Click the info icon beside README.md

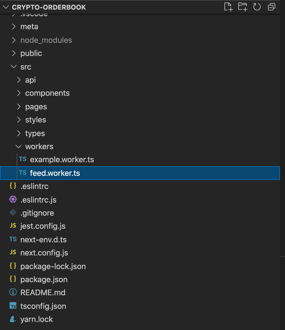point(13,292)
